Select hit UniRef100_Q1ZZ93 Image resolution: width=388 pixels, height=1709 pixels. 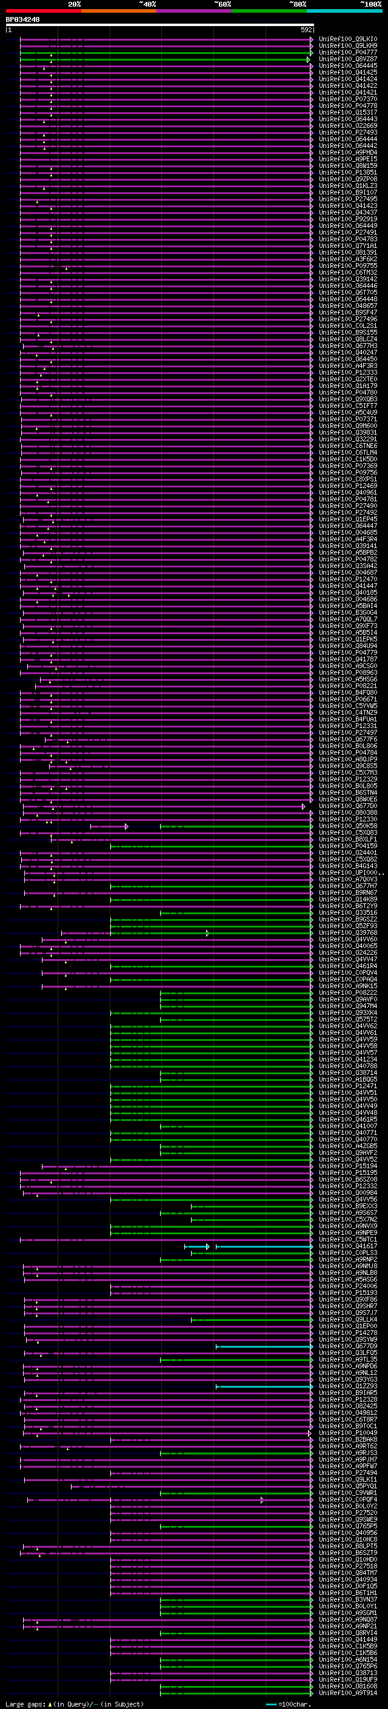click(x=348, y=1386)
